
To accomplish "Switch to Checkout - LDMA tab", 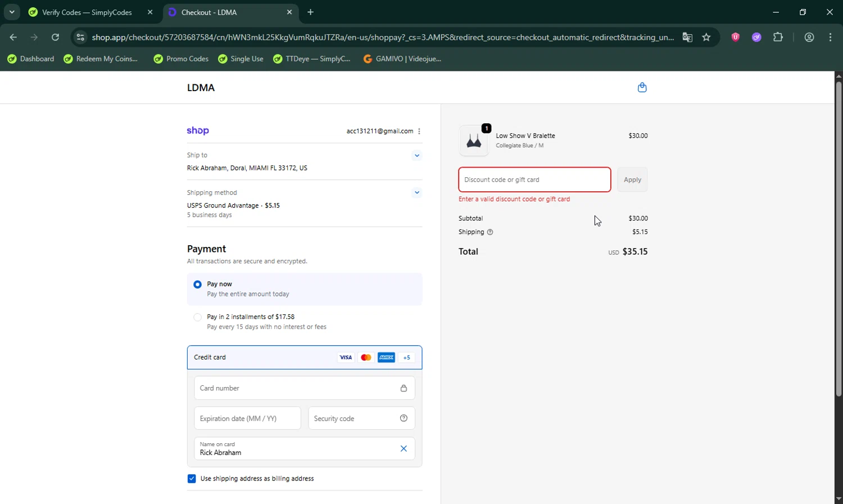I will (x=230, y=12).
